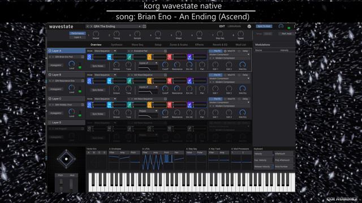Switch to Wave Seq tab

coord(137,45)
